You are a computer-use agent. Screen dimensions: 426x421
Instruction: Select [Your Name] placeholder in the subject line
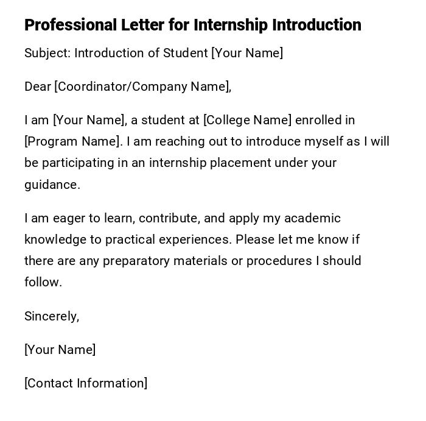coord(246,53)
